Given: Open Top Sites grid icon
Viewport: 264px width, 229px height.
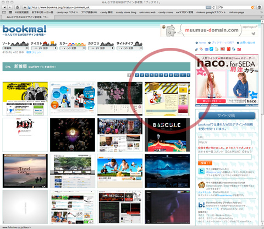Looking at the screenshot, I should 10,12.
